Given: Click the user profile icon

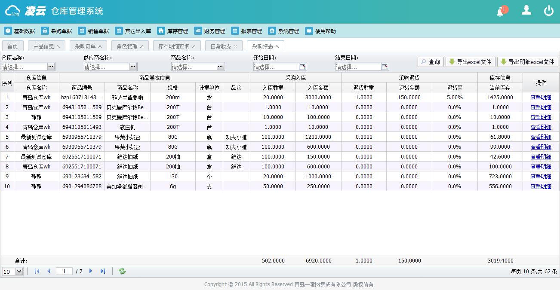Looking at the screenshot, I should click(526, 10).
